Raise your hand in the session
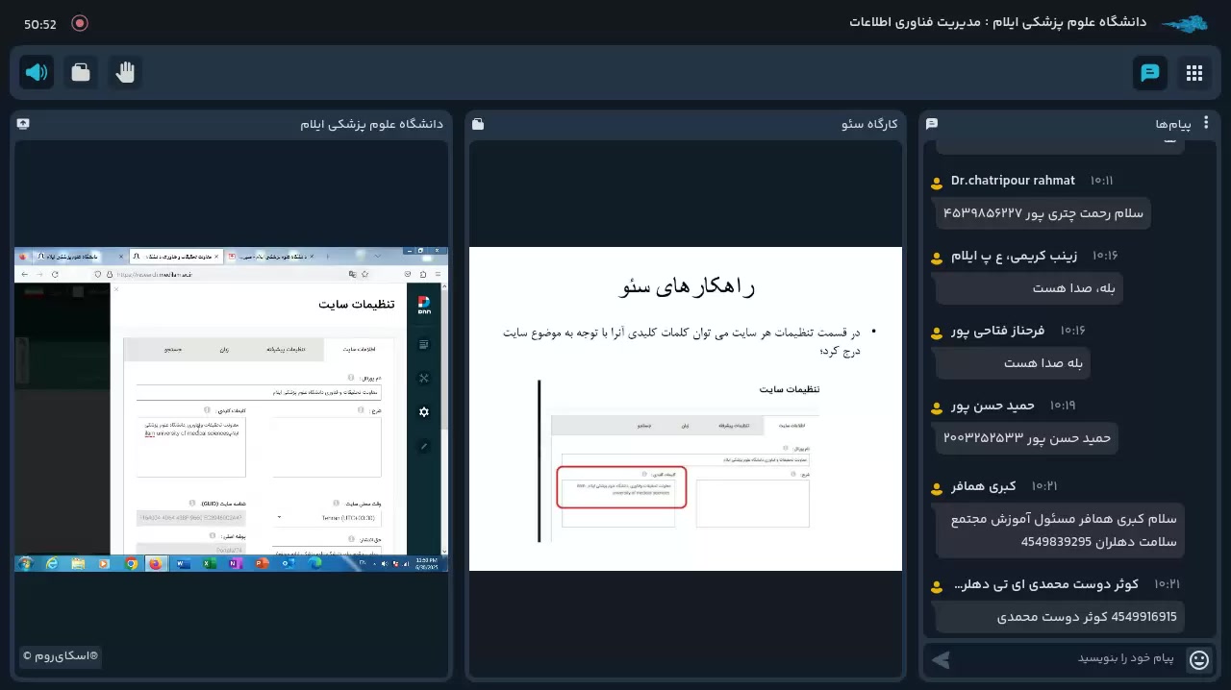 [x=125, y=72]
